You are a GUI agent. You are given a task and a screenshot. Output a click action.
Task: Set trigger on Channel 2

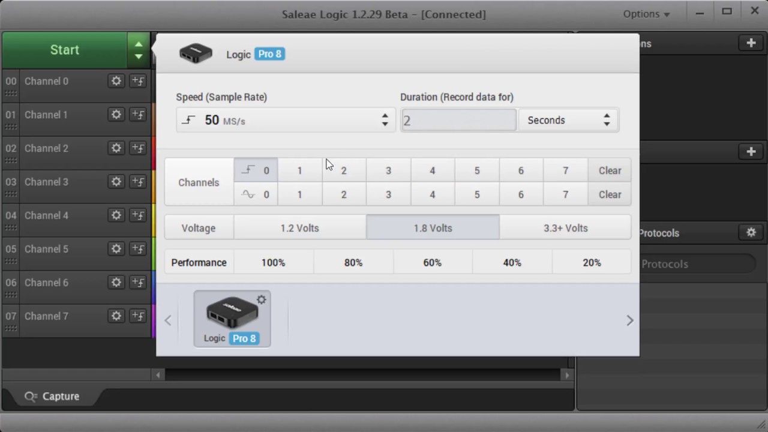138,148
